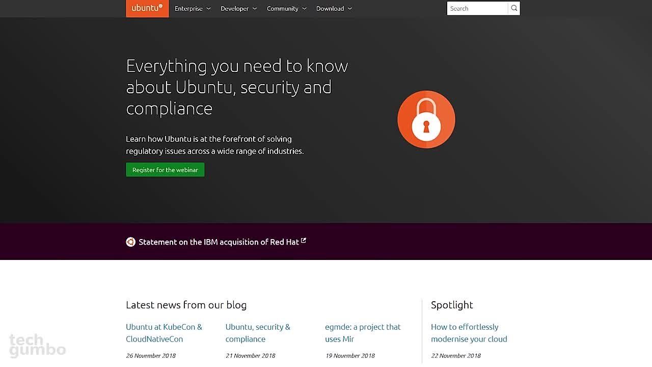The height and width of the screenshot is (367, 652).
Task: Click the search magnifier icon
Action: click(x=514, y=8)
